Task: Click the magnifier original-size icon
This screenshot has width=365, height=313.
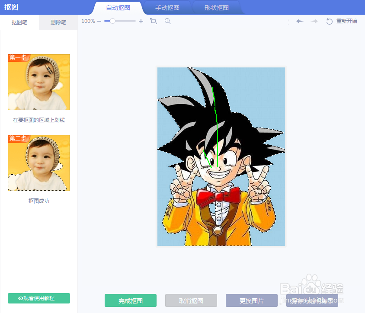Action: (168, 21)
